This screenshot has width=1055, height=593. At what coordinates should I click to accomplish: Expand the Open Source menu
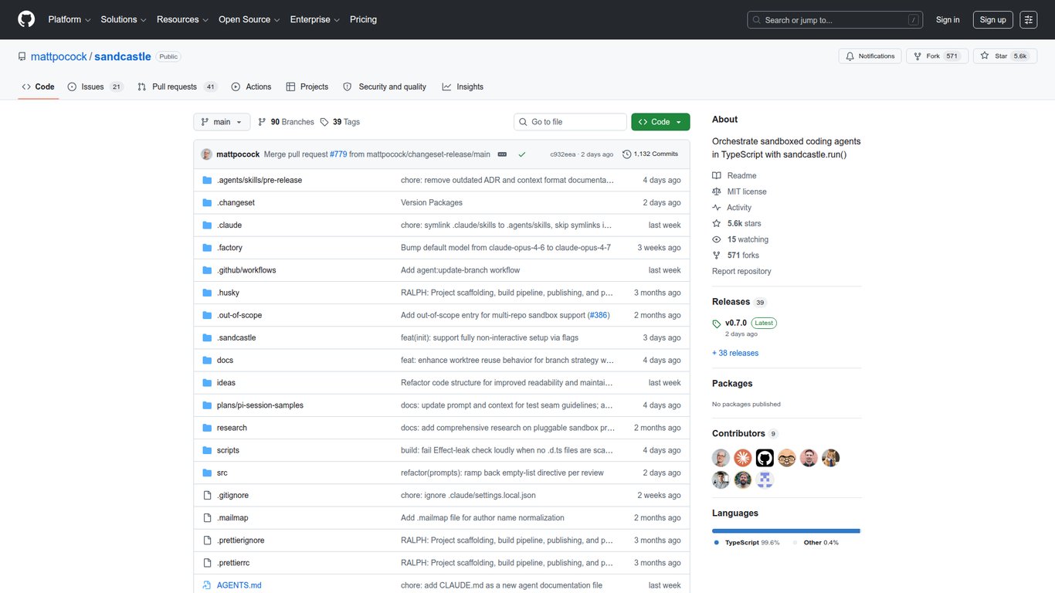249,20
